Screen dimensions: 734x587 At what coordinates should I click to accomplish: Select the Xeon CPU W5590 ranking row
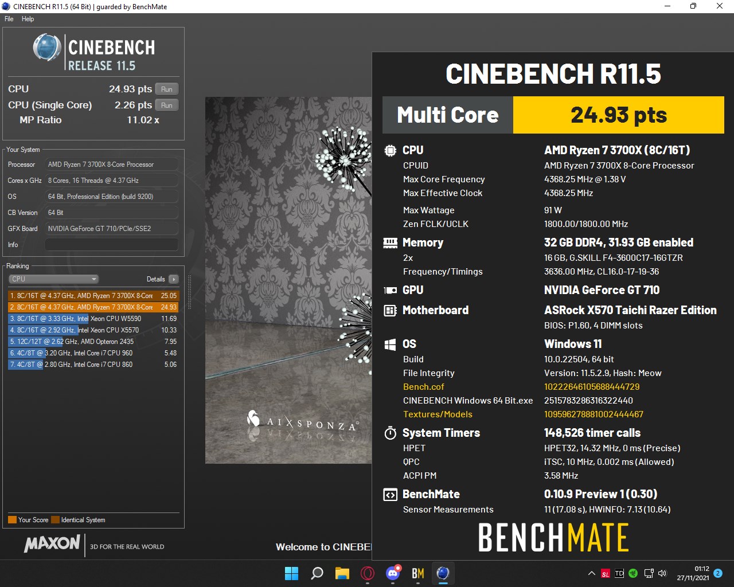[93, 319]
